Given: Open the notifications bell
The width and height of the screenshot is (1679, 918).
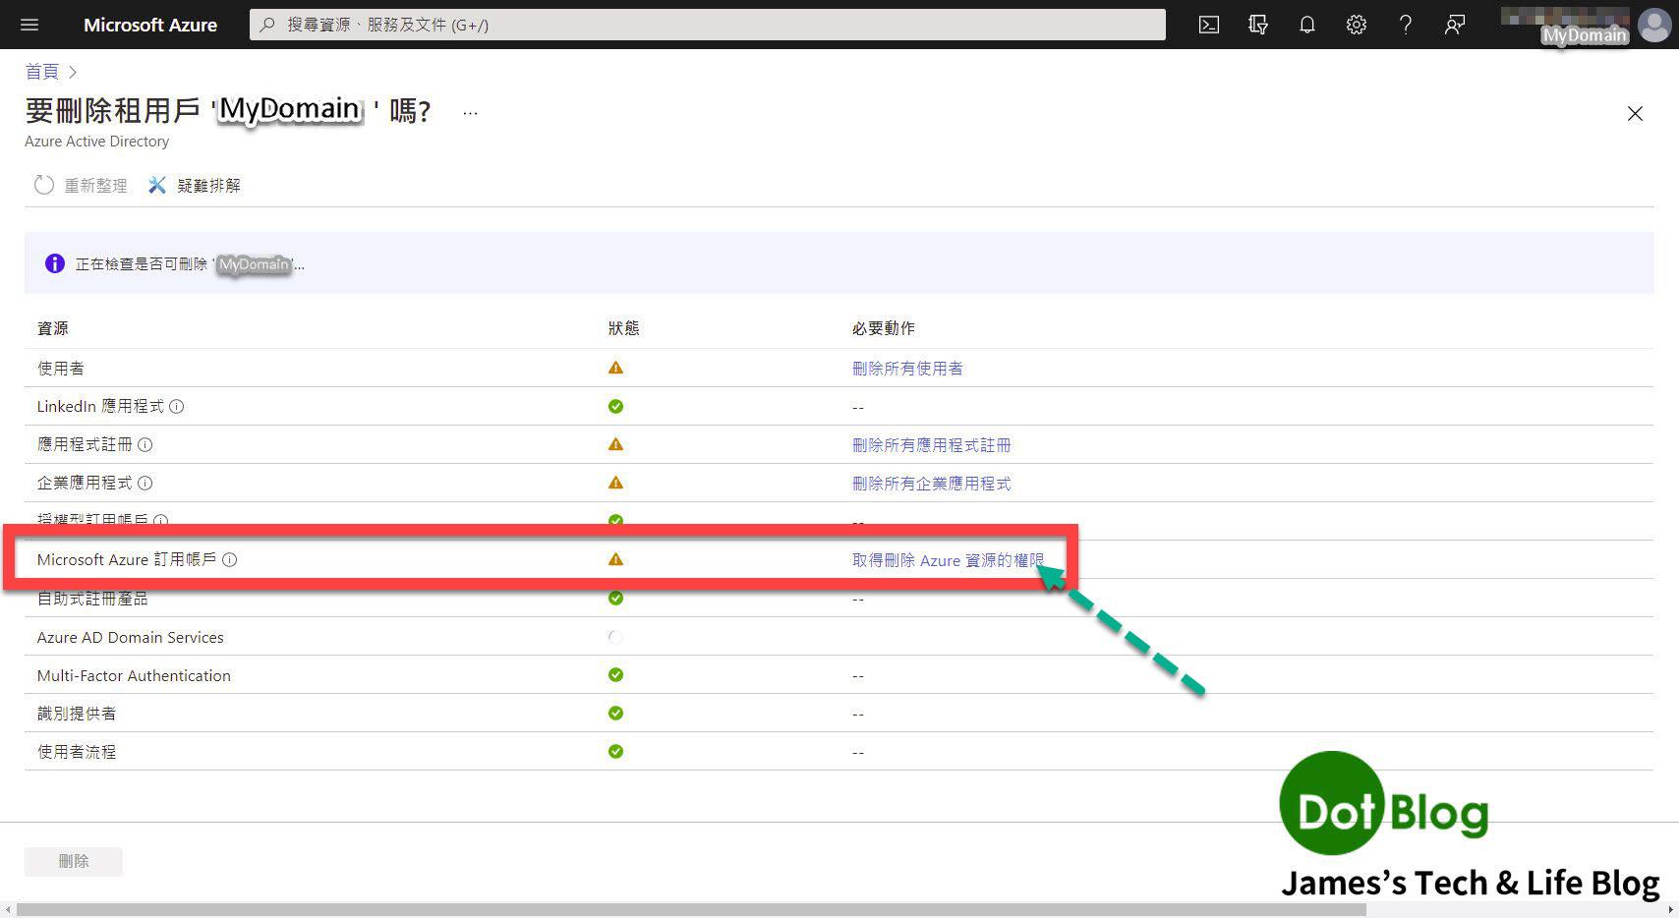Looking at the screenshot, I should [1307, 25].
